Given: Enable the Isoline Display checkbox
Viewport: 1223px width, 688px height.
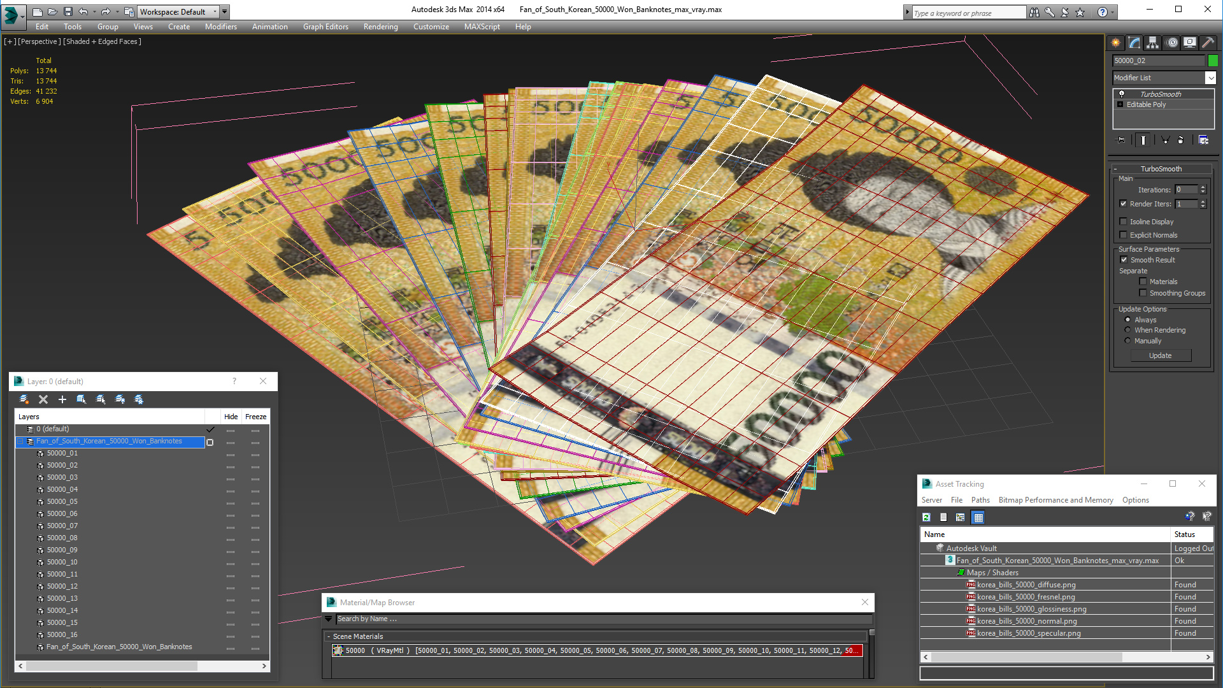Looking at the screenshot, I should [1124, 222].
